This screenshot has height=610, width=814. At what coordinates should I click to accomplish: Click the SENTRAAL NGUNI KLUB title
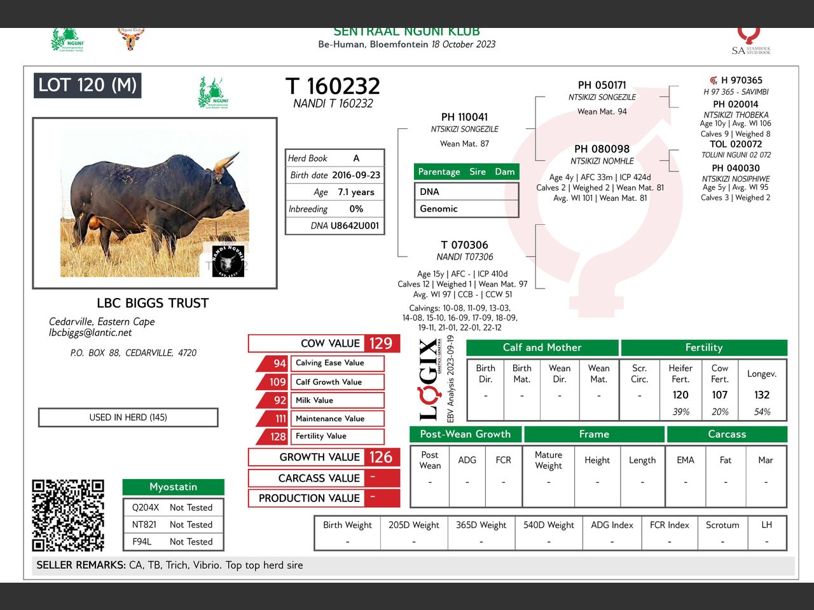click(x=407, y=32)
